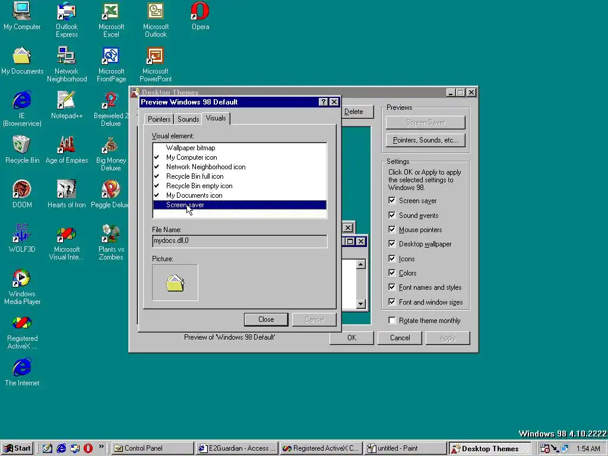Select the Visuals tab

click(216, 118)
